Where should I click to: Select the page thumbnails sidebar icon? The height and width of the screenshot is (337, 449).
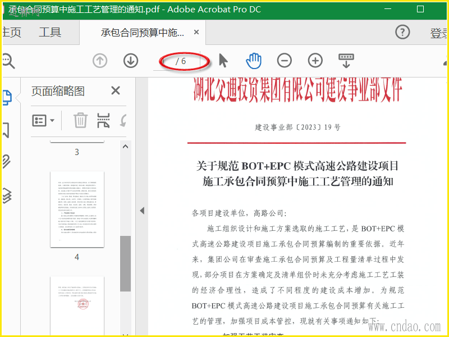[x=7, y=97]
